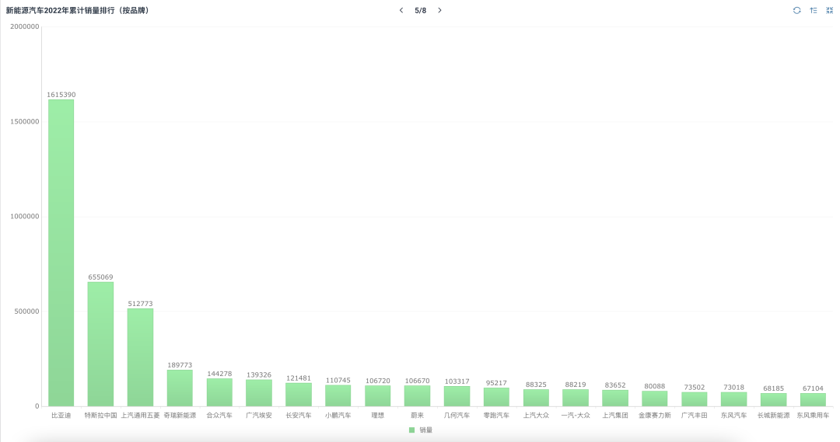Select the 合众汽车 bar
Image resolution: width=840 pixels, height=442 pixels.
tap(219, 392)
